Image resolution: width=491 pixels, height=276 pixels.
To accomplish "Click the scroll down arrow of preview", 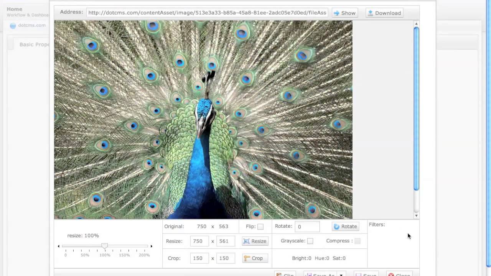I will pos(416,216).
